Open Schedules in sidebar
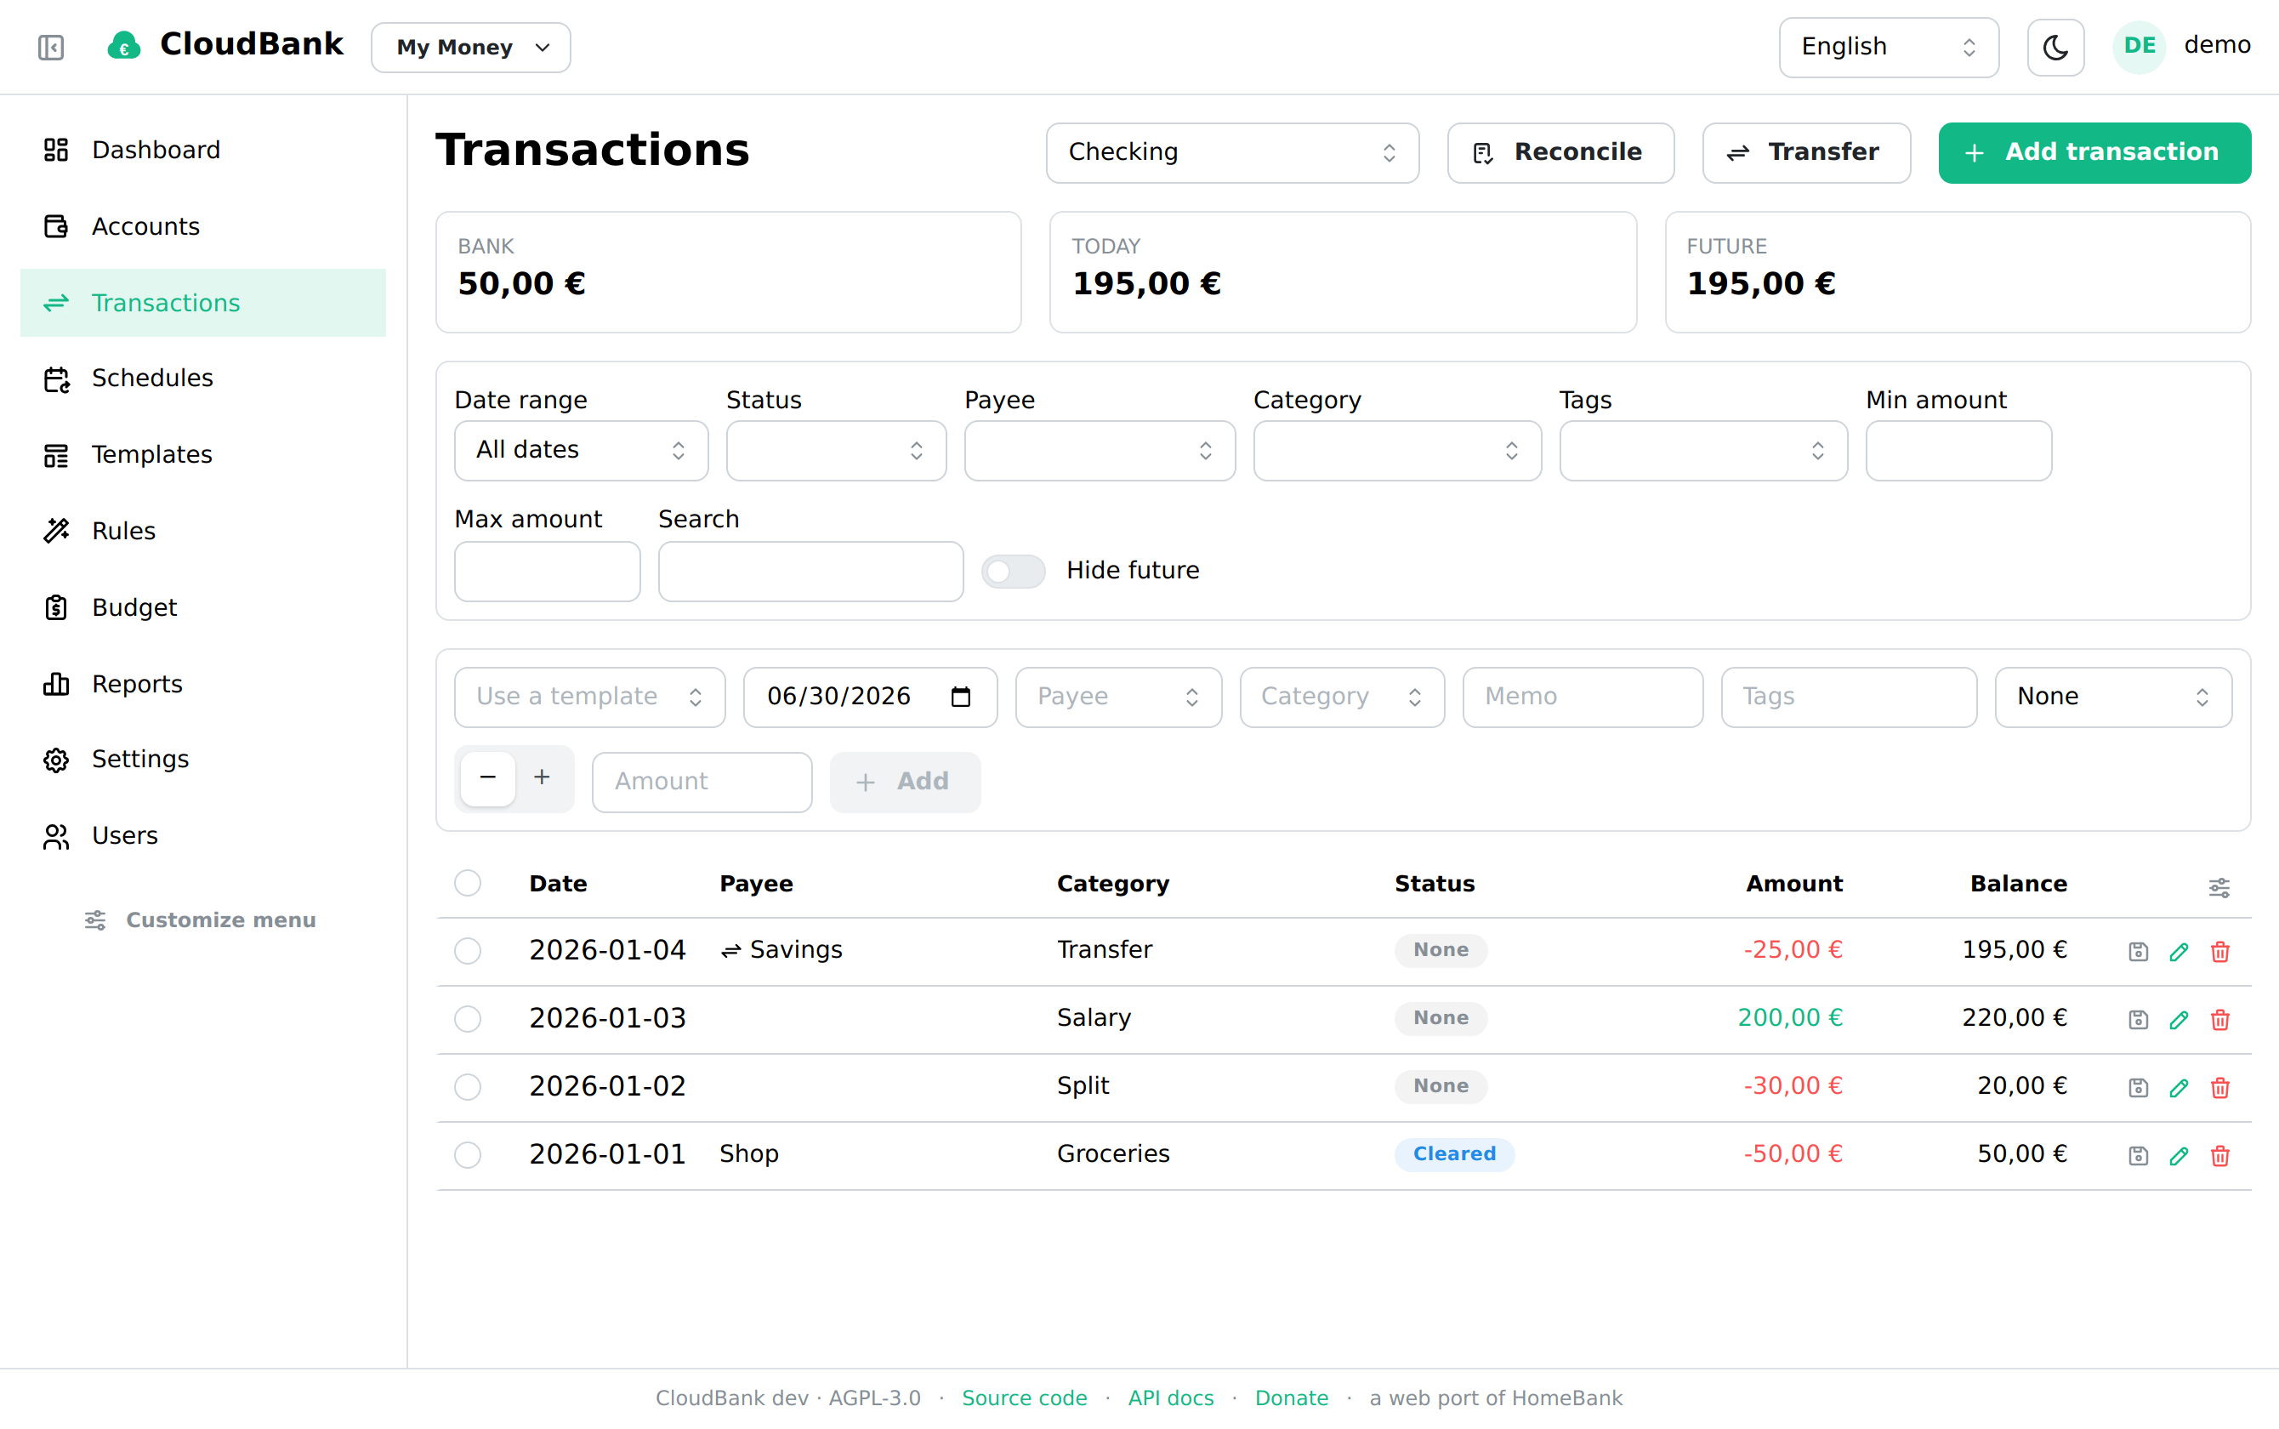 tap(203, 379)
